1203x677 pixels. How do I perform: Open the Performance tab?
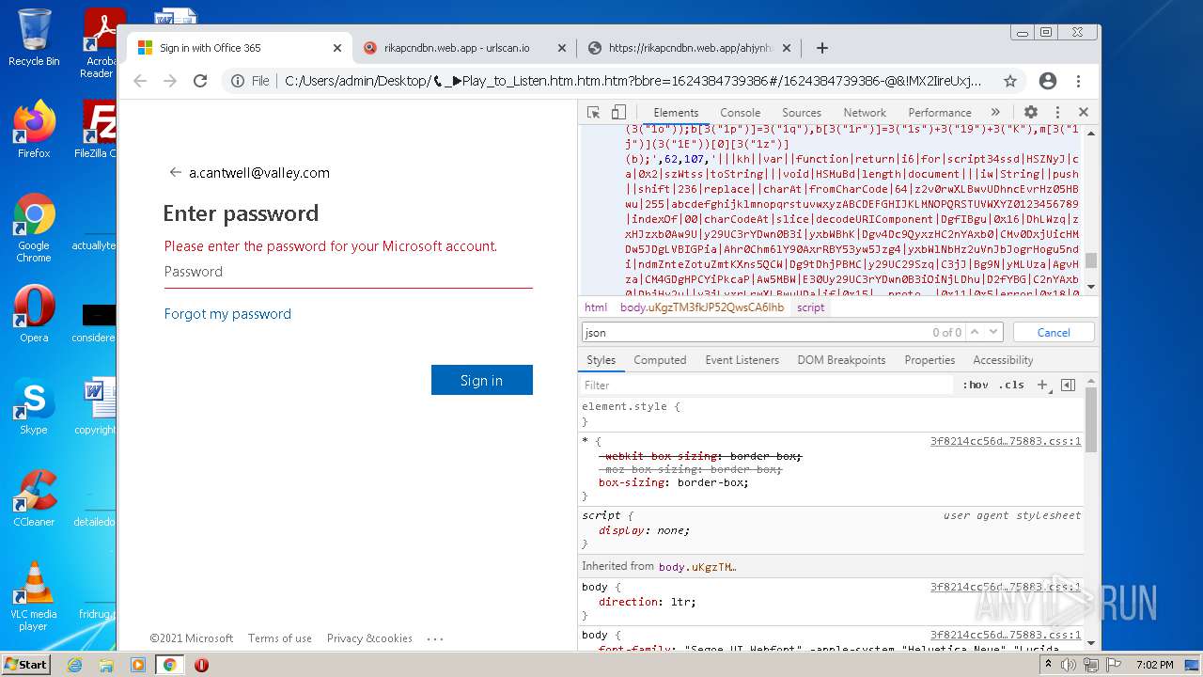tap(940, 112)
